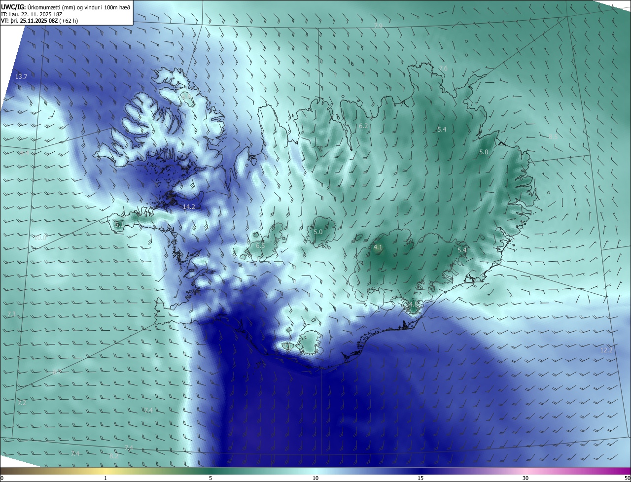Click the 1 tick on the colour scale

(105, 479)
